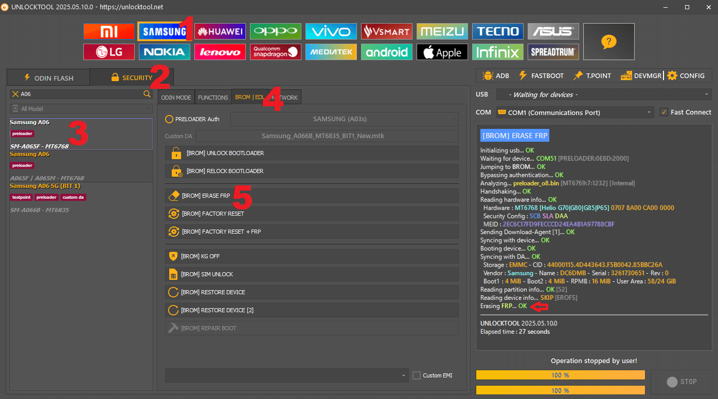This screenshot has width=718, height=399.
Task: Open the ADB bug icon tool
Action: [496, 75]
